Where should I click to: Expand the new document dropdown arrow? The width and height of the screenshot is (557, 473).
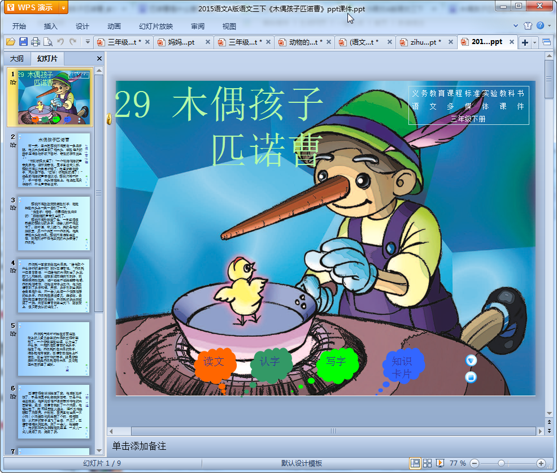click(534, 42)
